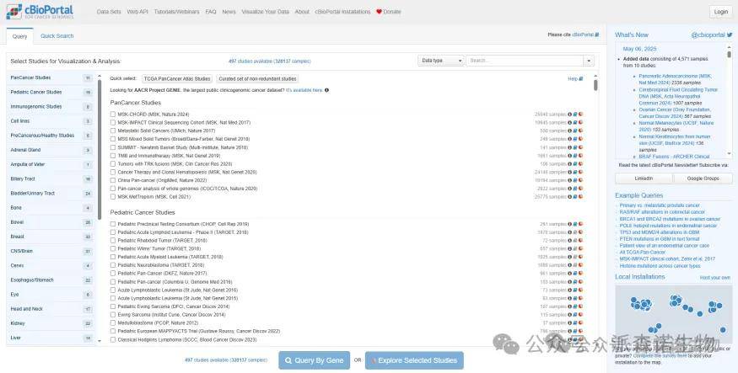
Task: Click in the study search input field
Action: coord(523,61)
